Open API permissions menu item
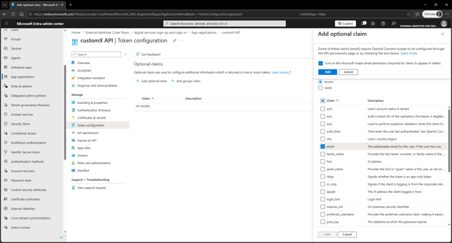The image size is (452, 243). 88,133
